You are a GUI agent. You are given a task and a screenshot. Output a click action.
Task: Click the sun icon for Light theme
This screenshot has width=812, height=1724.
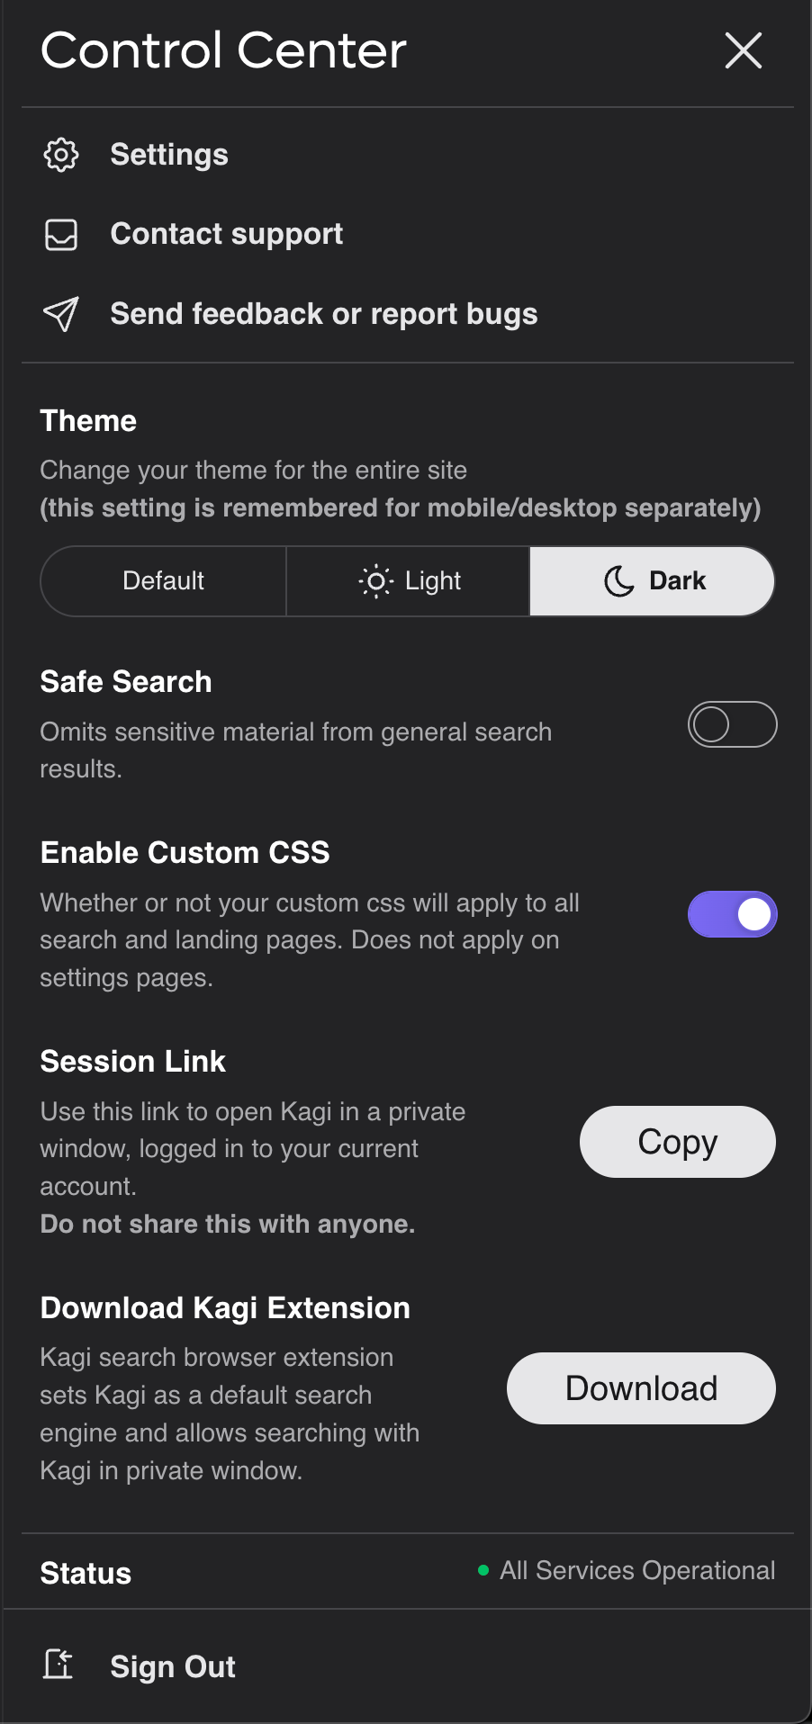click(x=375, y=581)
